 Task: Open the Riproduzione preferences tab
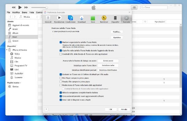coord(59,19)
